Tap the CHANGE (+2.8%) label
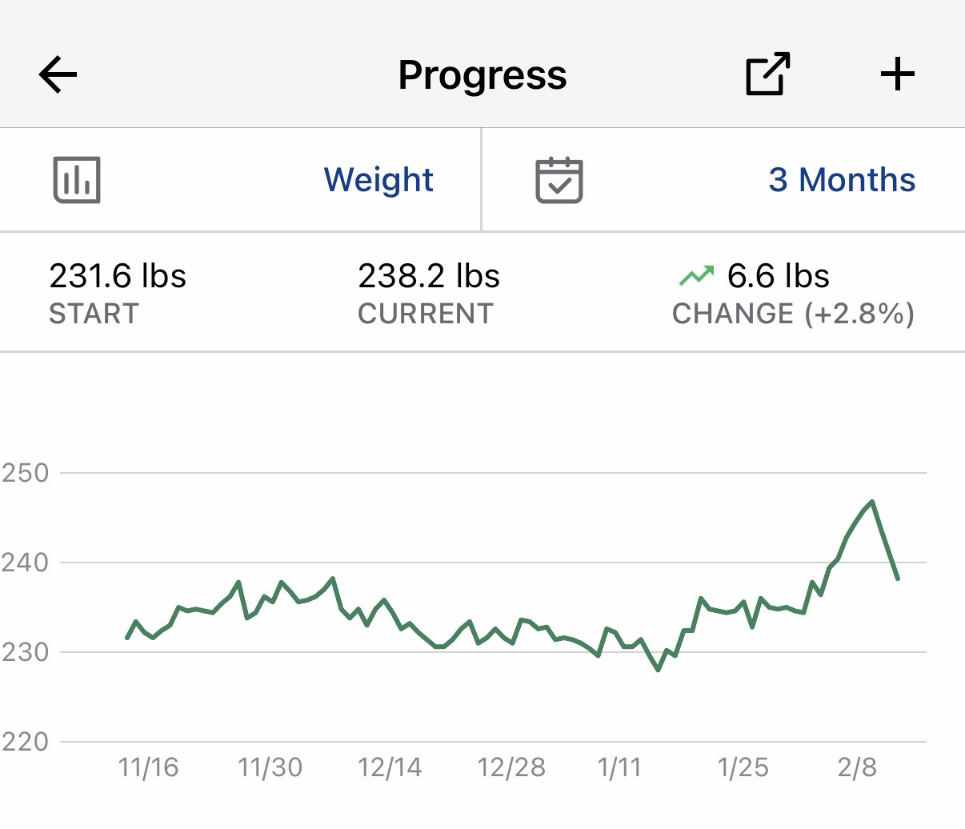Screen dimensions: 965x829 792,314
